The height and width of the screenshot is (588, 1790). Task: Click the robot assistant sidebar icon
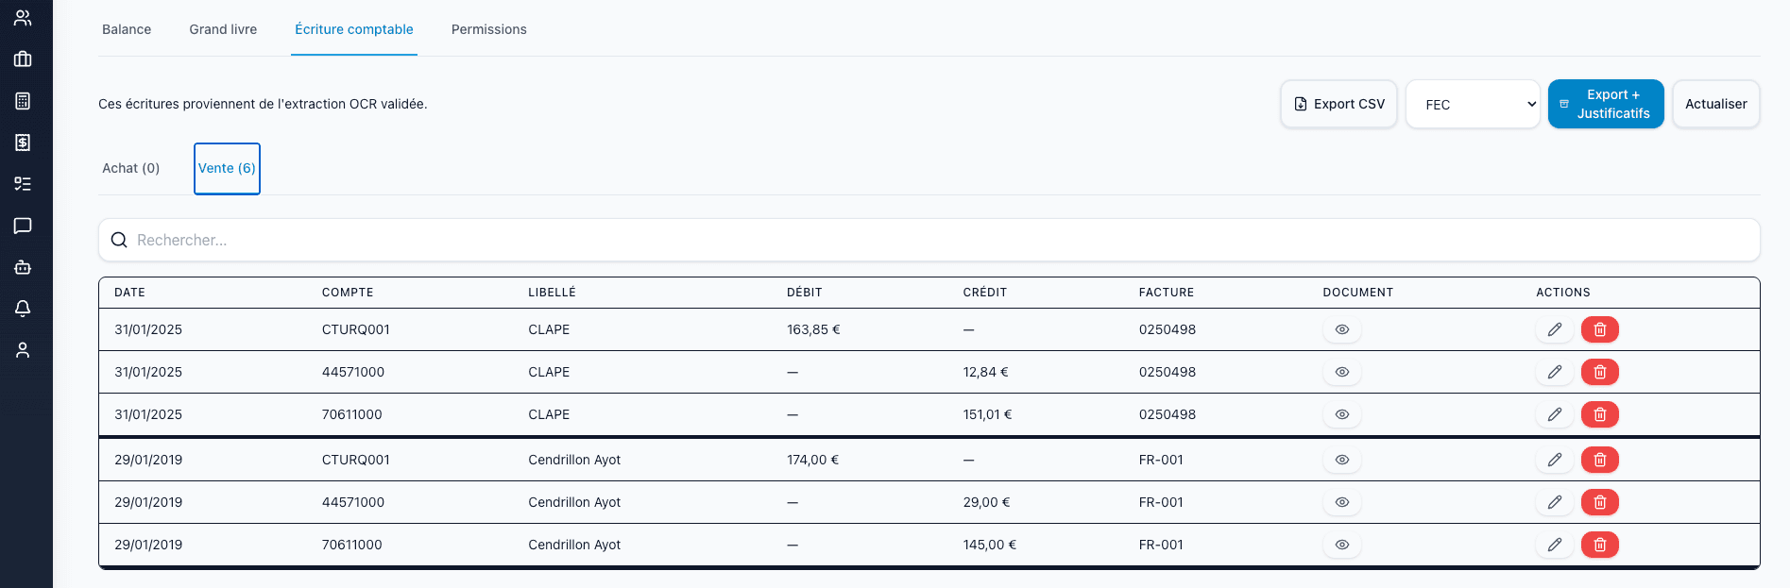point(23,267)
